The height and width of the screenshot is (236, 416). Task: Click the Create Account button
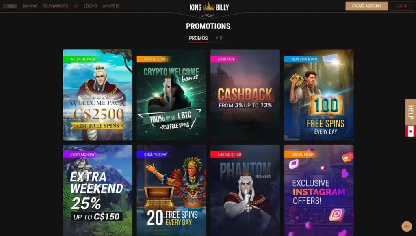(366, 6)
